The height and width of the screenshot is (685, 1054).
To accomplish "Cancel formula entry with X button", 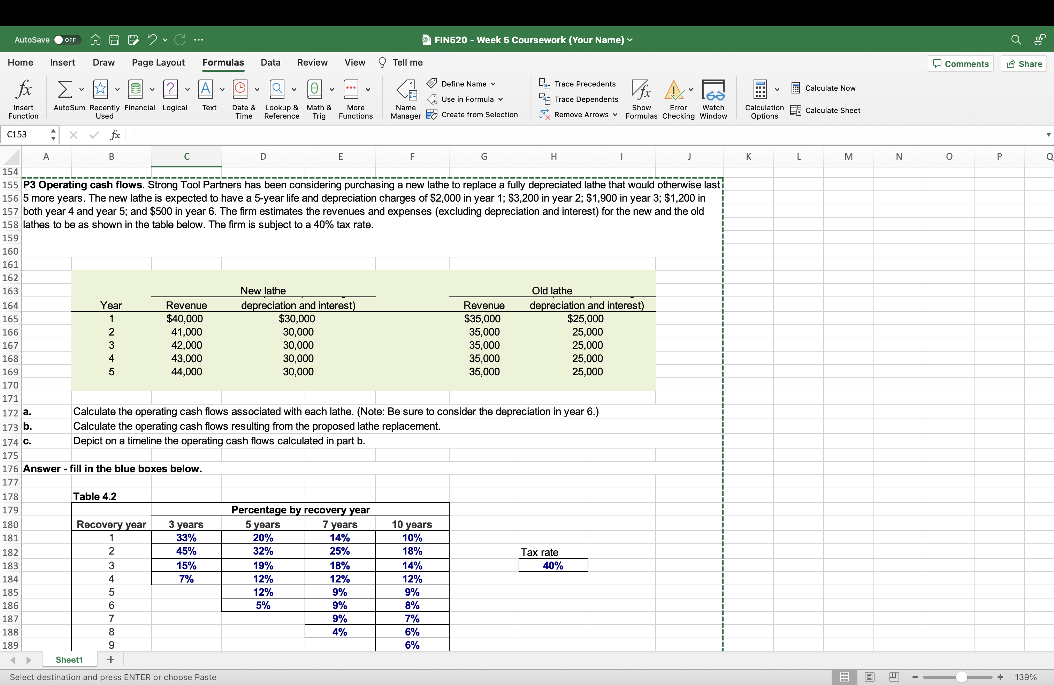I will [74, 135].
